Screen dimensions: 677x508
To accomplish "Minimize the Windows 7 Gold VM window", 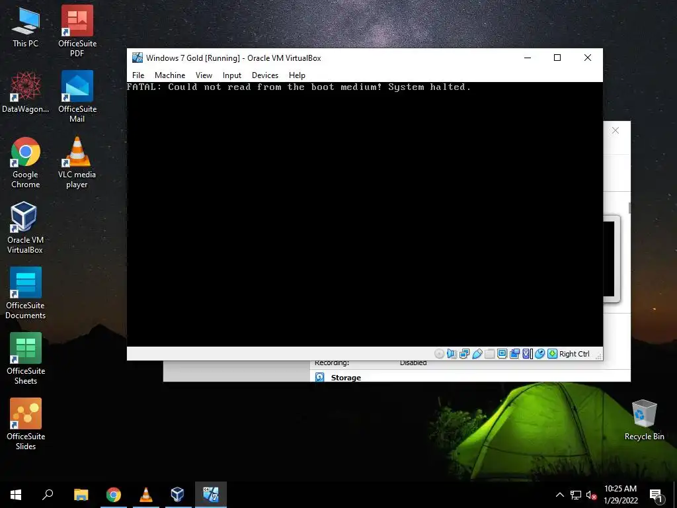I will click(527, 58).
